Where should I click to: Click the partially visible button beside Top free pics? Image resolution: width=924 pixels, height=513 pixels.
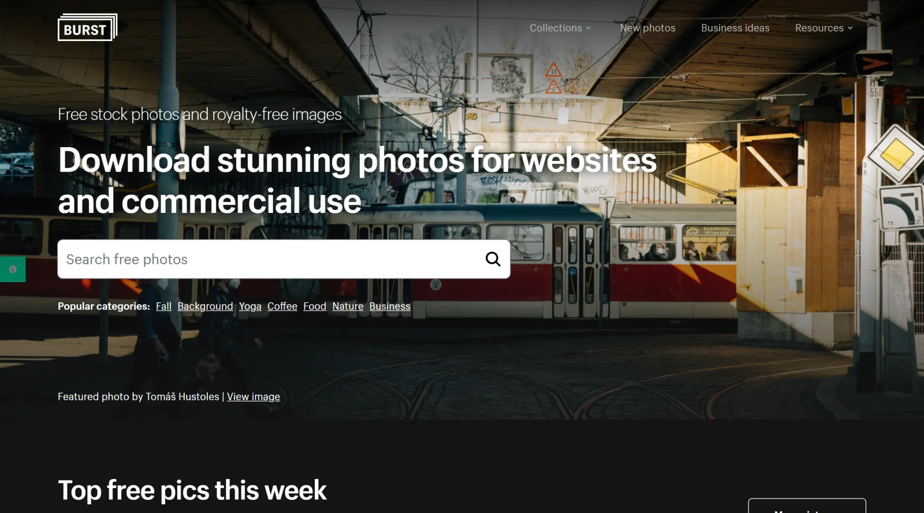click(x=807, y=505)
